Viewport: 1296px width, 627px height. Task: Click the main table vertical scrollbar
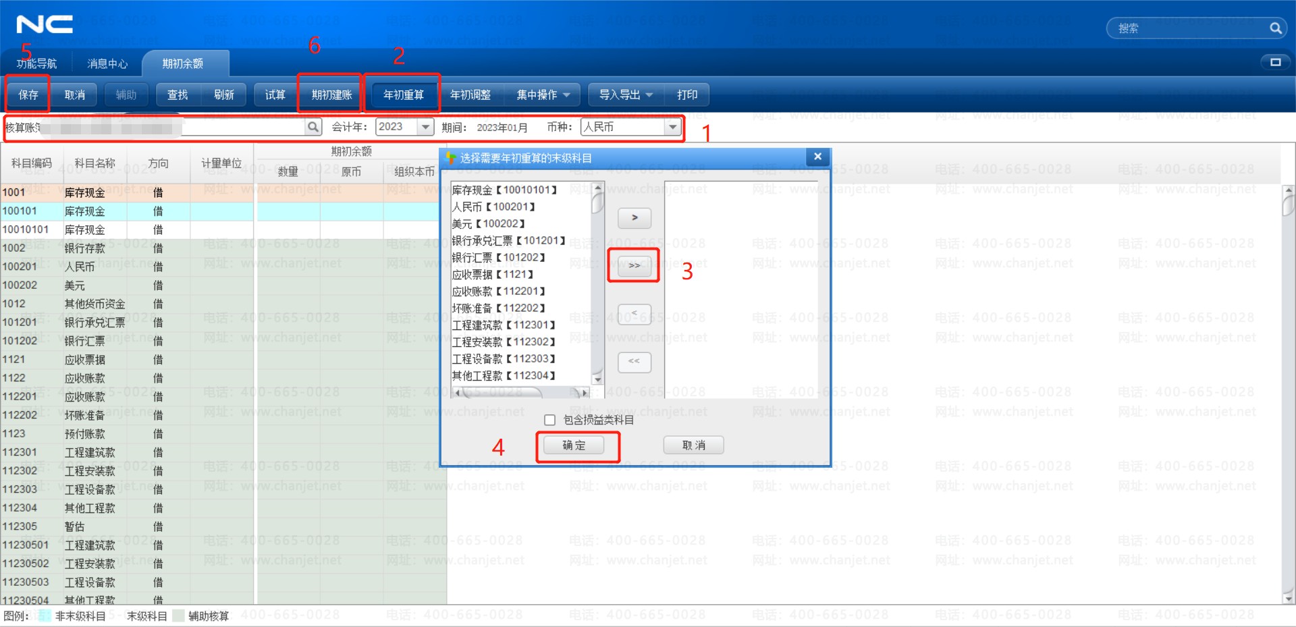click(1289, 394)
